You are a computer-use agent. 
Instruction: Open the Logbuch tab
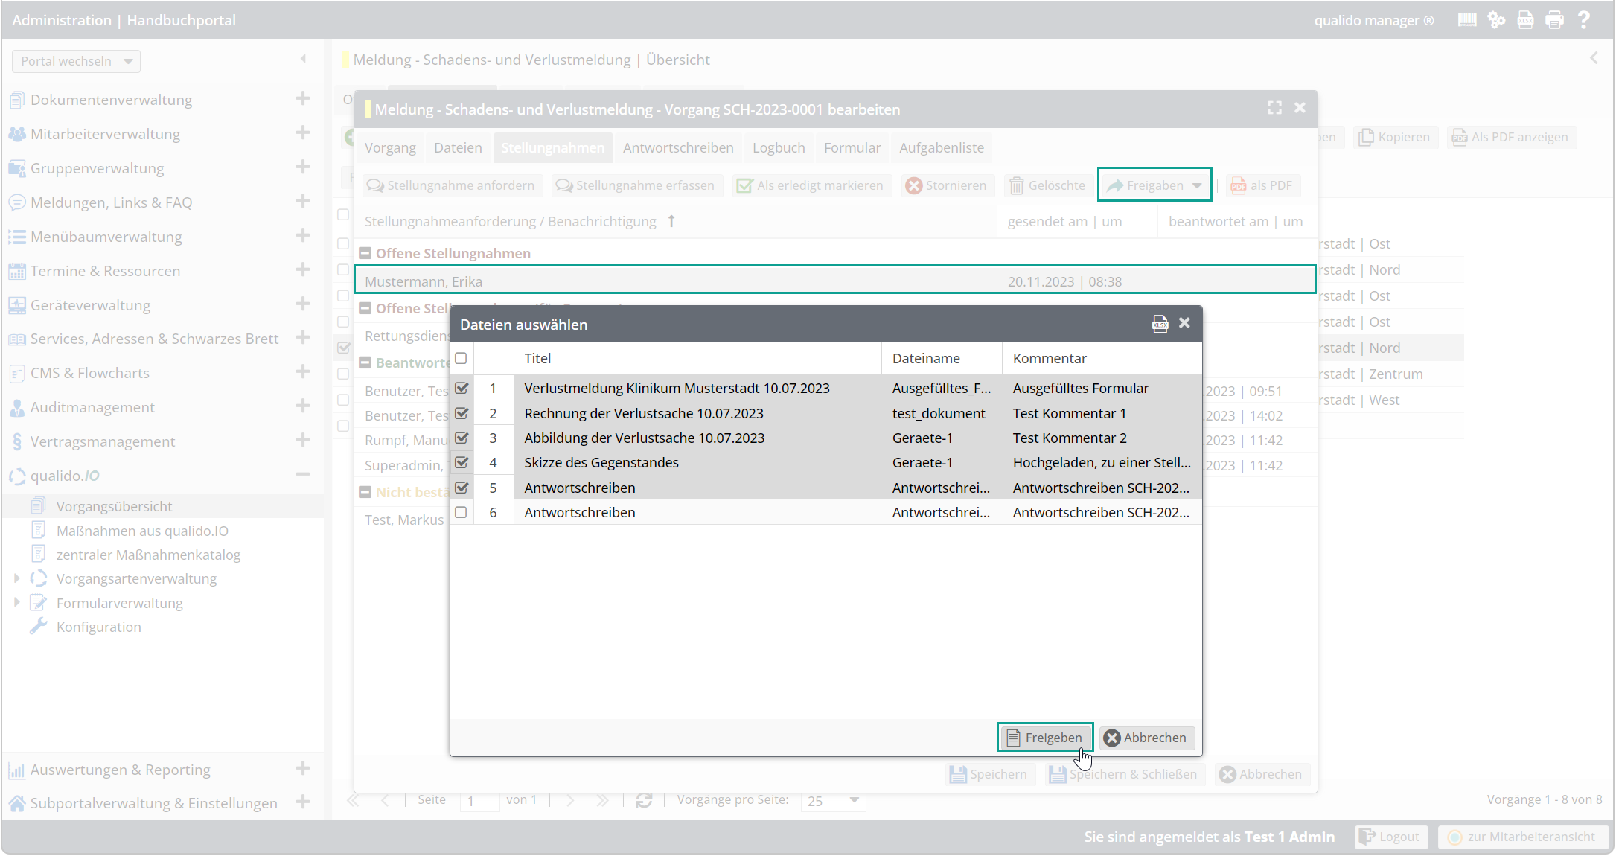point(779,147)
